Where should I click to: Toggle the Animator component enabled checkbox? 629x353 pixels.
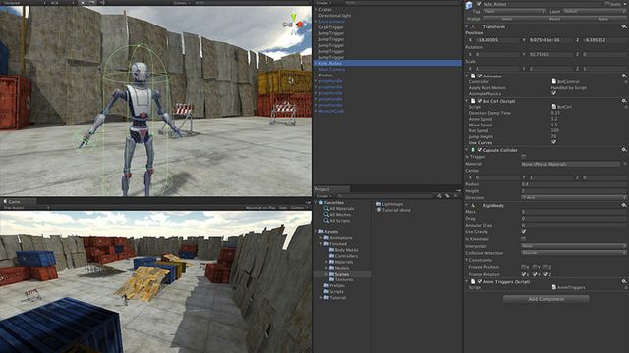point(480,76)
